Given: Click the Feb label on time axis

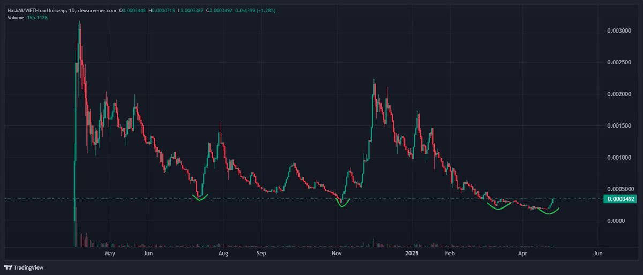Looking at the screenshot, I should [450, 252].
